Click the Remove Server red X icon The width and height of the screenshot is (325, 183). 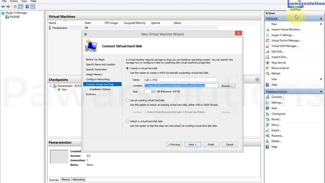pyautogui.click(x=268, y=68)
